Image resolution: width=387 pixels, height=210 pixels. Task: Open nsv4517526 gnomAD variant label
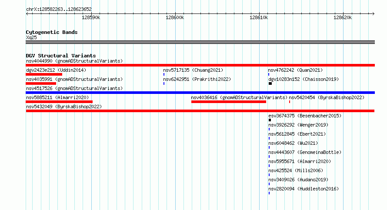74,88
